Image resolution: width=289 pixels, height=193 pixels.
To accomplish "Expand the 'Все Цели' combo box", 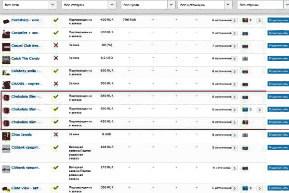I will click(x=148, y=5).
